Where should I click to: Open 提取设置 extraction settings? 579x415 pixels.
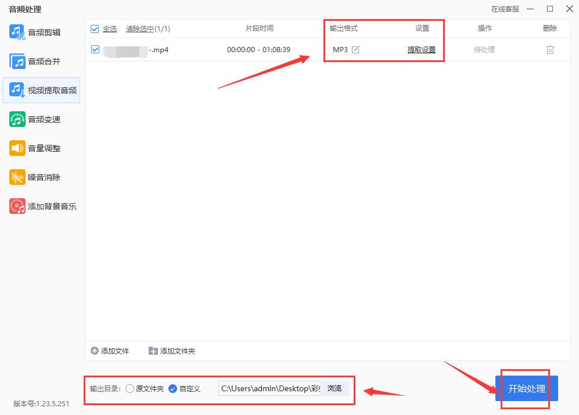click(x=420, y=50)
